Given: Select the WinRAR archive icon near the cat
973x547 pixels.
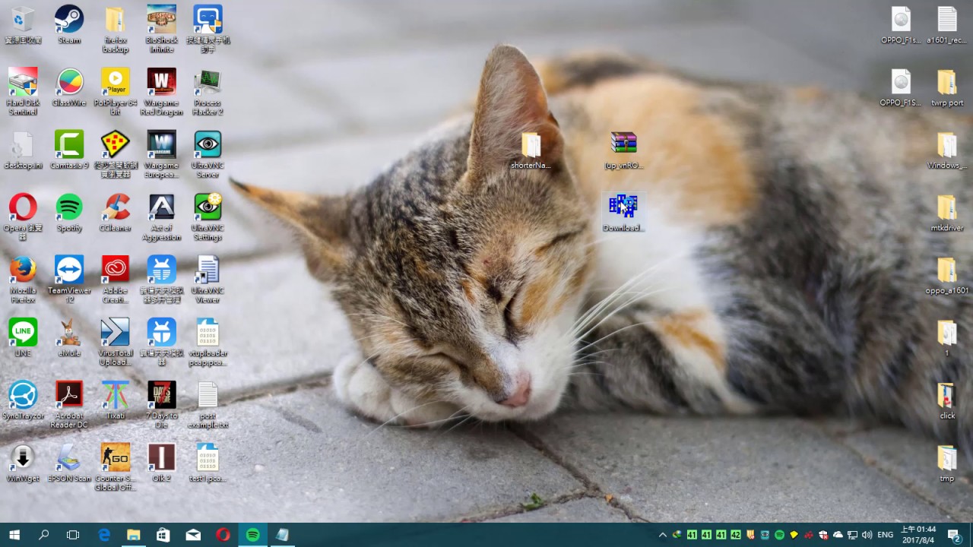Looking at the screenshot, I should (x=623, y=150).
